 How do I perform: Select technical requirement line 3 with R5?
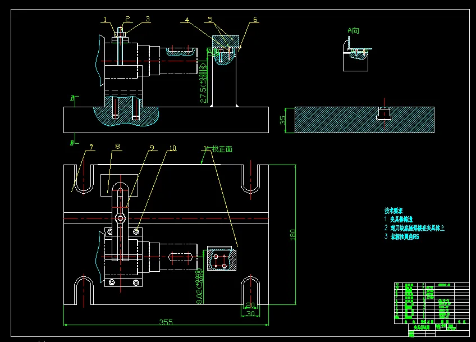point(401,236)
